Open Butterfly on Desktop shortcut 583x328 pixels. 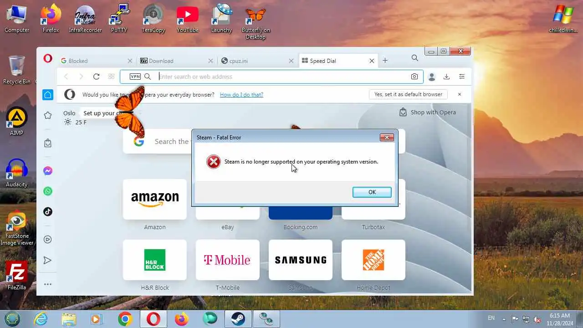click(x=256, y=23)
